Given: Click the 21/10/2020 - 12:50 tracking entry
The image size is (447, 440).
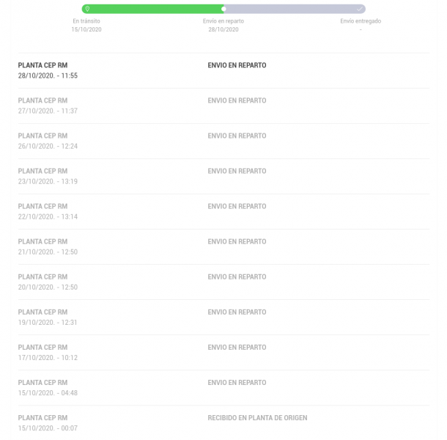Looking at the screenshot, I should [x=223, y=247].
